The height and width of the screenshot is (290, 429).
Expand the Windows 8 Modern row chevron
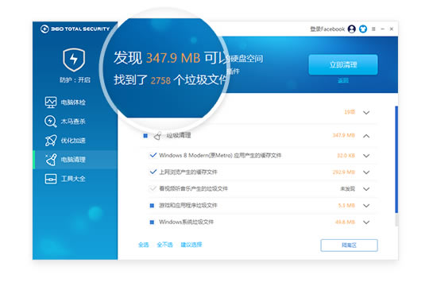(366, 156)
